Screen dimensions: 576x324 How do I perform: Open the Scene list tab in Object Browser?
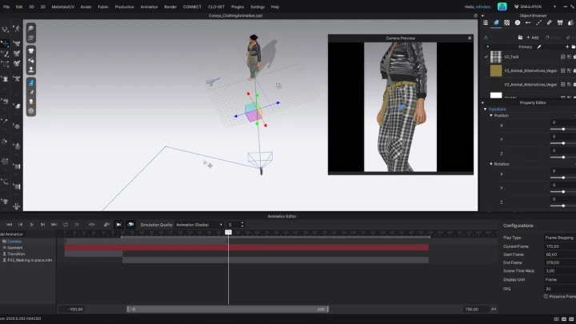[x=486, y=22]
